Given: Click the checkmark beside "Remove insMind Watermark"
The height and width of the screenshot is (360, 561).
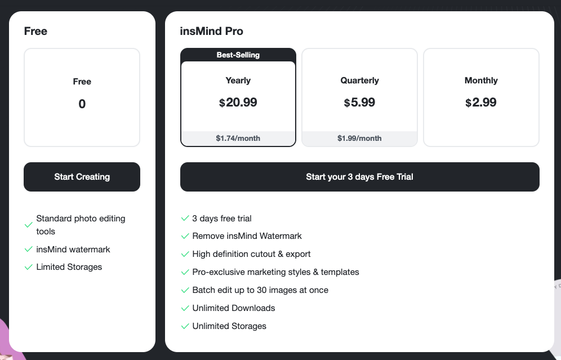Looking at the screenshot, I should pos(185,236).
